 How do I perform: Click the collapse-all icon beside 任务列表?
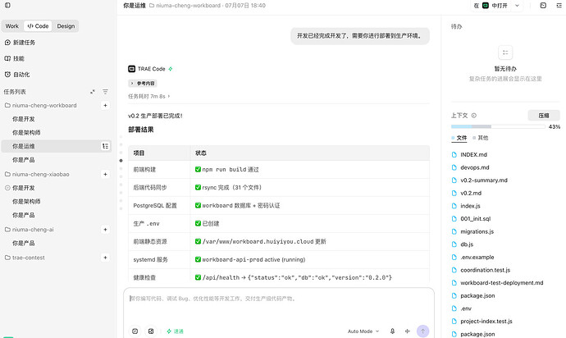pyautogui.click(x=93, y=92)
